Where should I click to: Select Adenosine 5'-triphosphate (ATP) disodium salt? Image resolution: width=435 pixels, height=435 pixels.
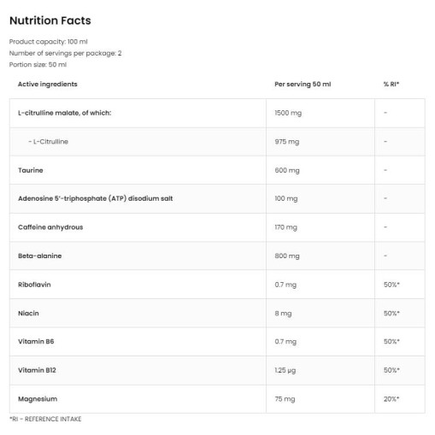tap(96, 198)
